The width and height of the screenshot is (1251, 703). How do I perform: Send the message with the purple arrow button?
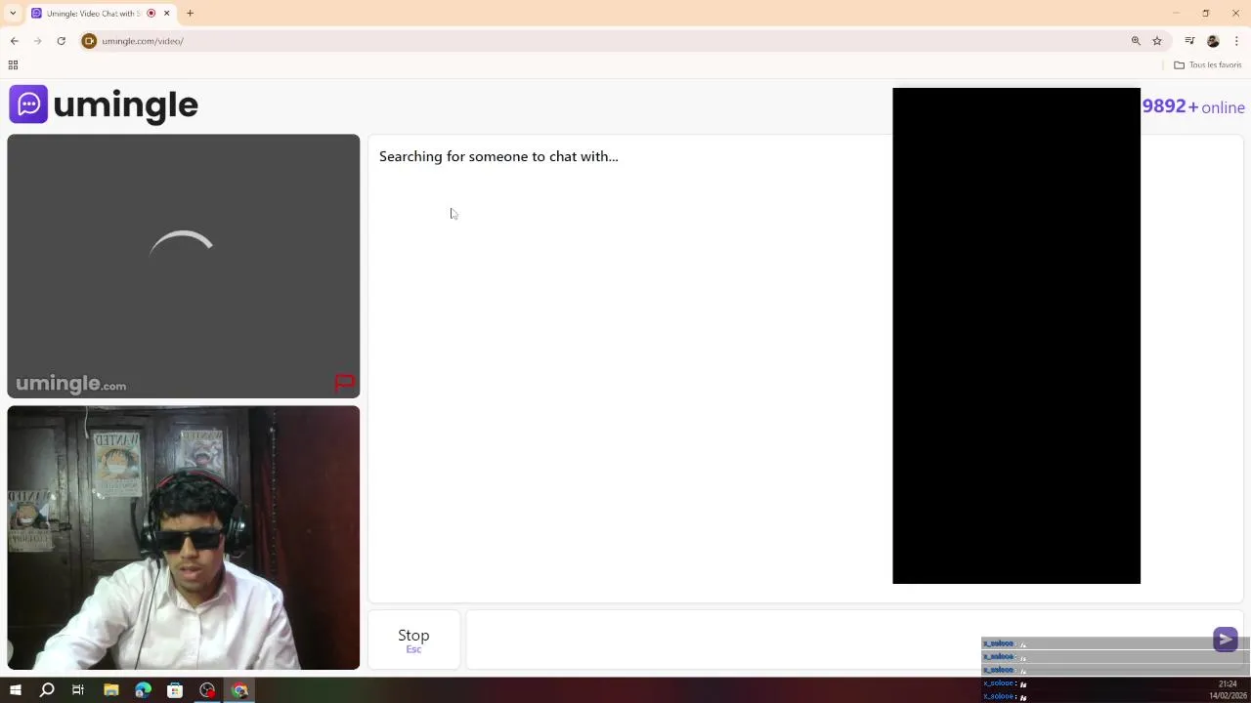point(1225,640)
